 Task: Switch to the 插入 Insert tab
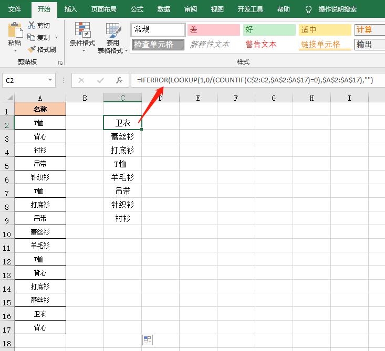coord(71,9)
